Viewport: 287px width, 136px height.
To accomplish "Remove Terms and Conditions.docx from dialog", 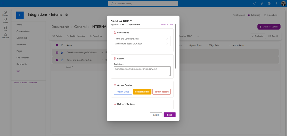I will click(167, 39).
